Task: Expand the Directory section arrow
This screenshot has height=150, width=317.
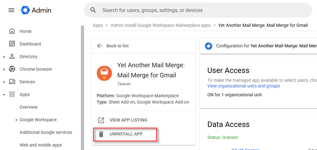Action: pyautogui.click(x=4, y=57)
